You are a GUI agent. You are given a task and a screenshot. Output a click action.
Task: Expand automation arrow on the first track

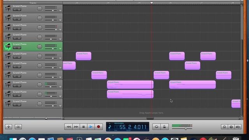[60, 10]
